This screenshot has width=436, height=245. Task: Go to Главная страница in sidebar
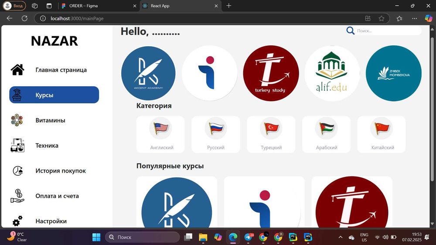point(54,70)
